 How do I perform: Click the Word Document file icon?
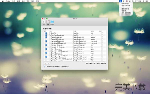click(x=50, y=49)
